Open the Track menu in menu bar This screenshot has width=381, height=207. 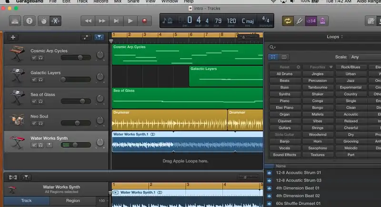pos(82,1)
